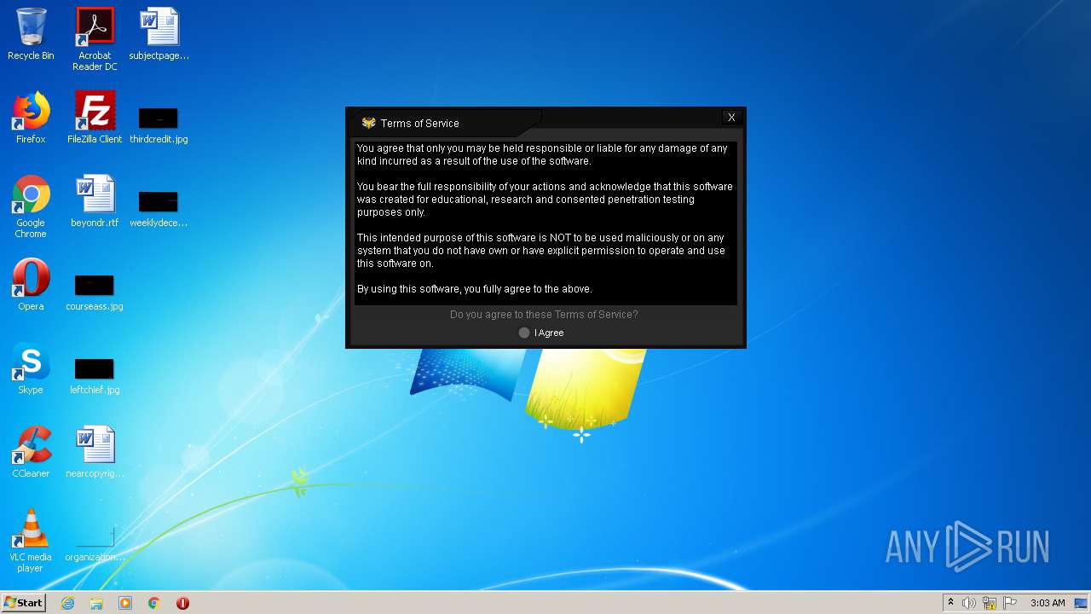Open Internet Explorer from taskbar
This screenshot has height=614, width=1091.
tap(67, 603)
